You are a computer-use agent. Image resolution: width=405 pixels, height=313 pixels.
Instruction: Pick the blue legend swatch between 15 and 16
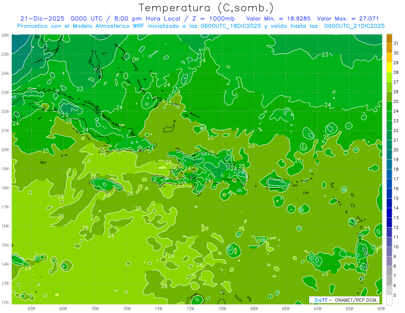click(389, 194)
